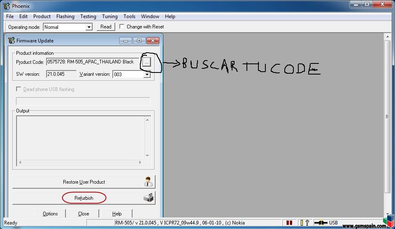Image resolution: width=395 pixels, height=229 pixels.
Task: Click the Help button in Firmware Update
Action: [117, 214]
